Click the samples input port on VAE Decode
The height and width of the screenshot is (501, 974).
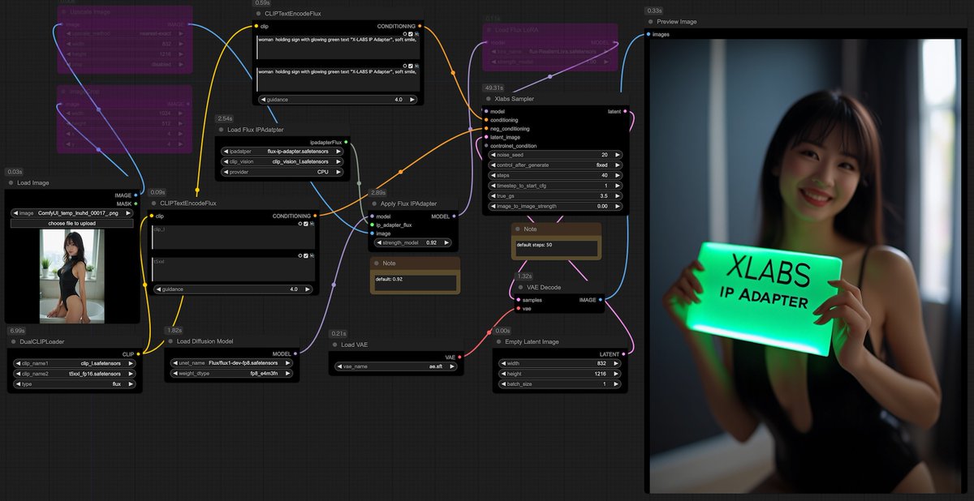[x=518, y=299]
